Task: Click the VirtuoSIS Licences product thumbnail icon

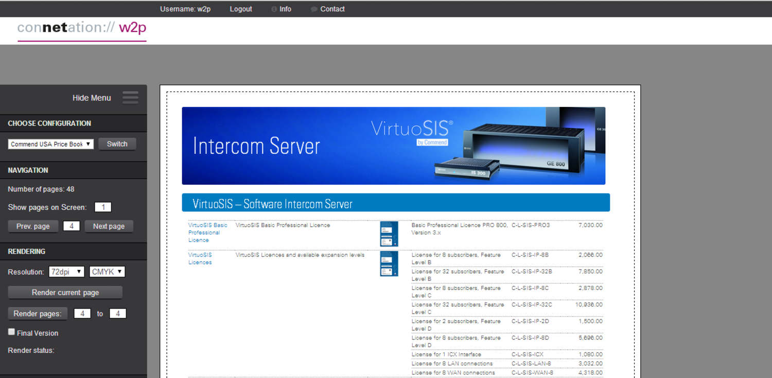Action: 389,263
